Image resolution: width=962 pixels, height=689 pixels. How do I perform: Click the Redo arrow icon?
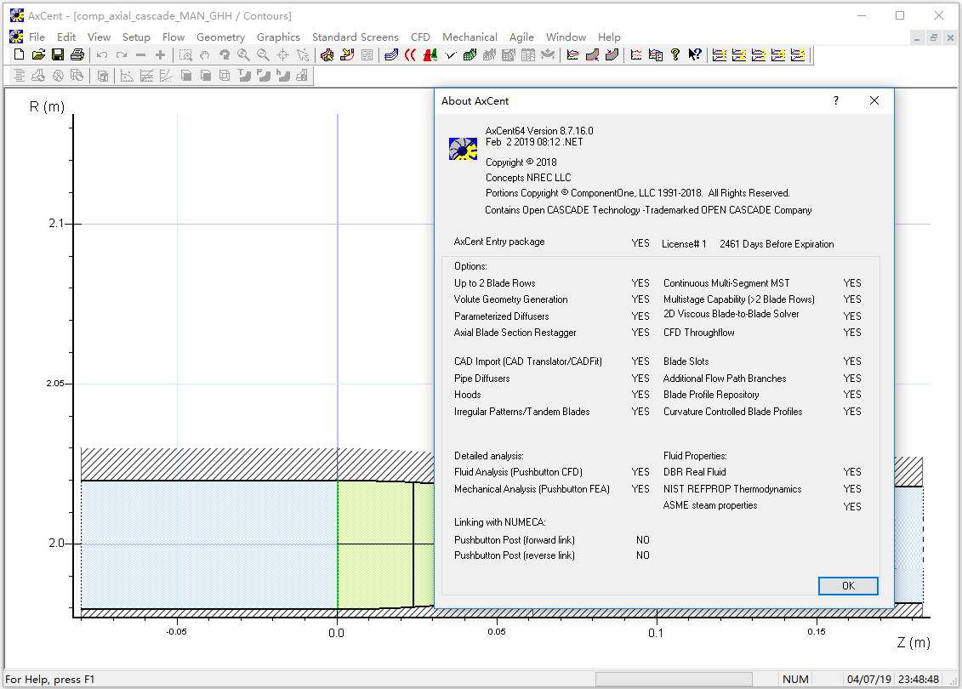pos(122,55)
